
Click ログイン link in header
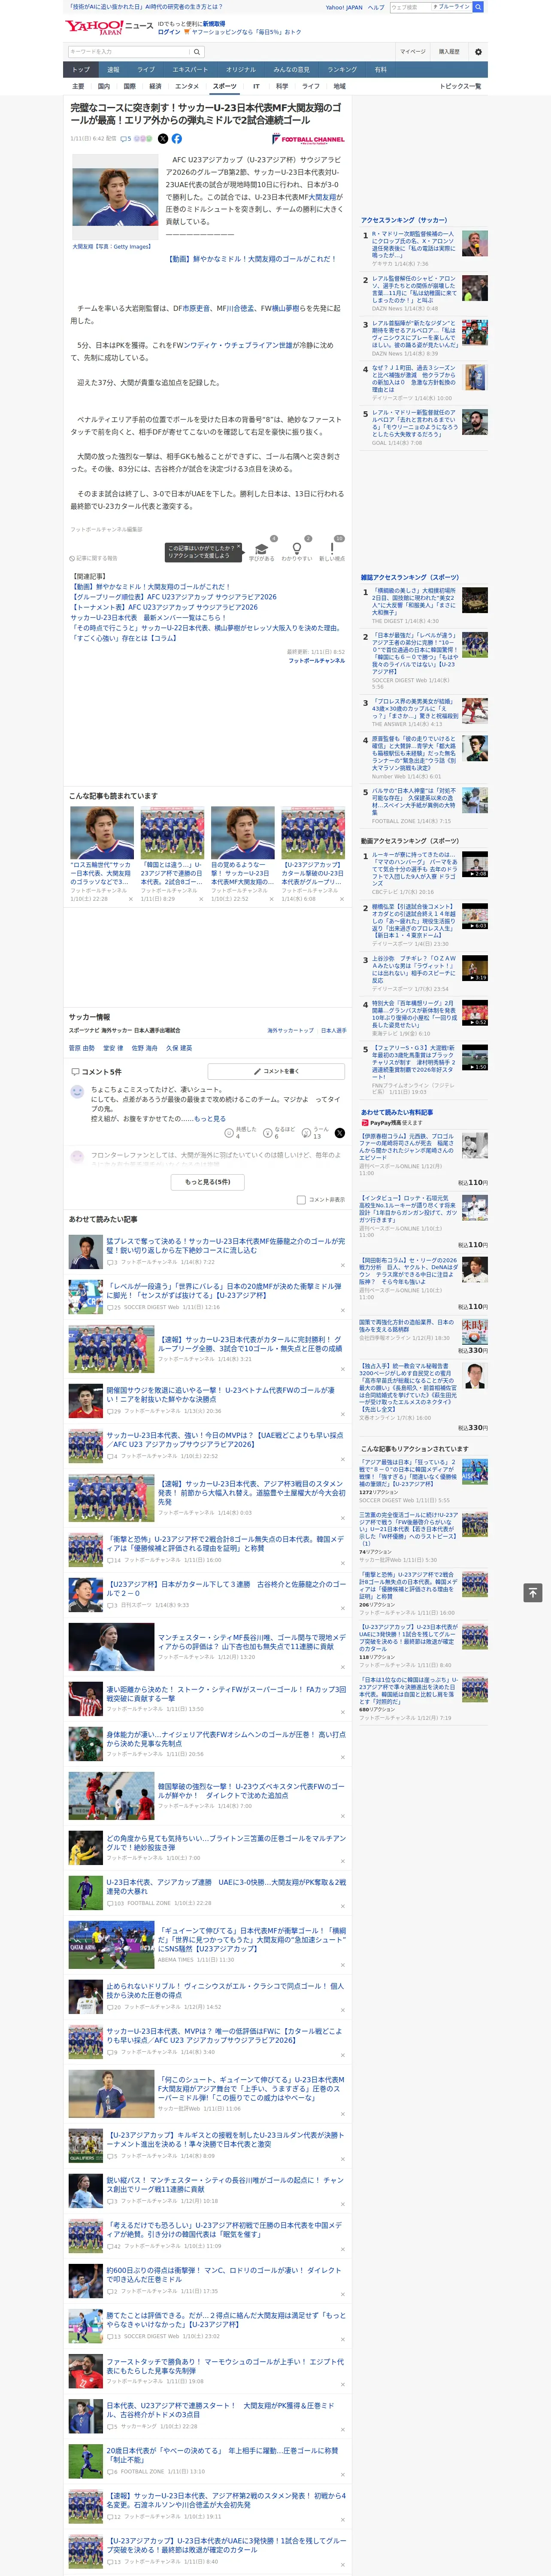169,32
